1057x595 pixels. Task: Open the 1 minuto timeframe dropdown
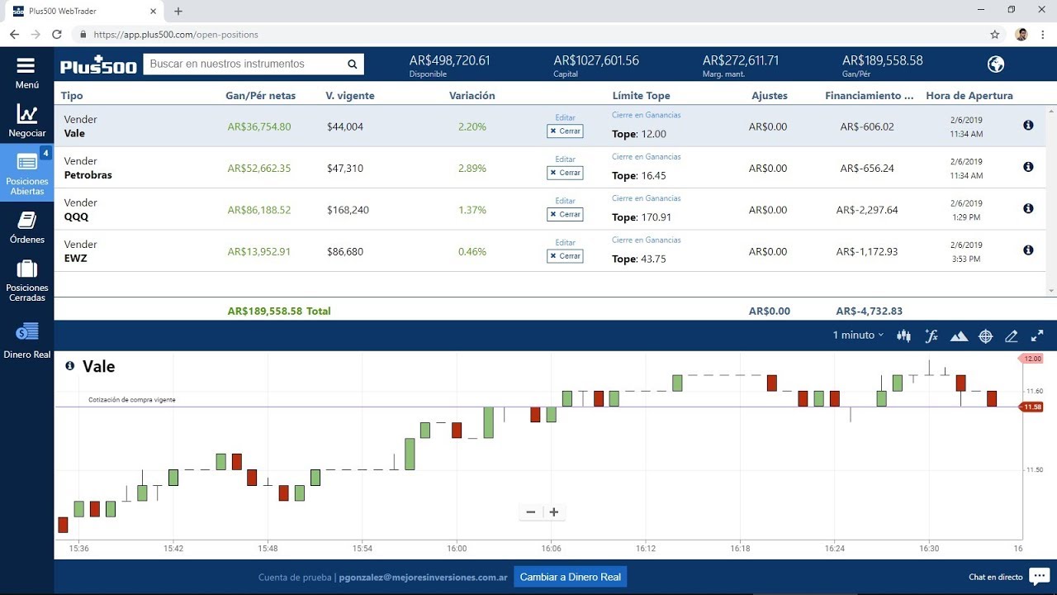858,335
